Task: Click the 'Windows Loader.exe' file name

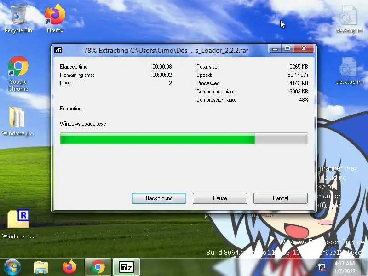Action: pos(83,124)
